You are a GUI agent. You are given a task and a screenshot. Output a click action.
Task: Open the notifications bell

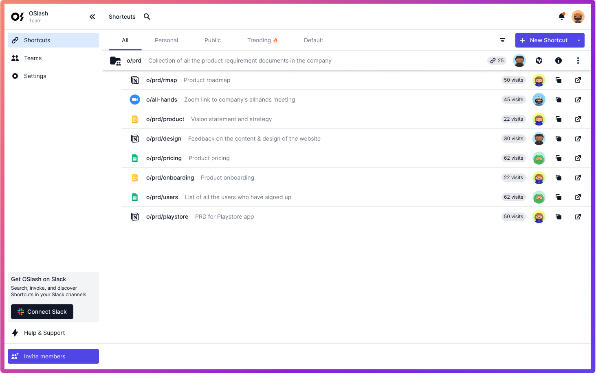click(561, 17)
